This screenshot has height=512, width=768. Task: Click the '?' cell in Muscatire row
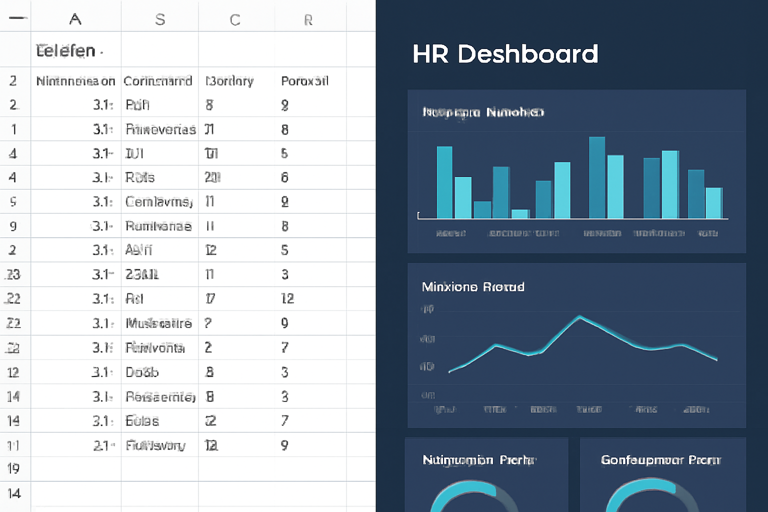point(236,323)
